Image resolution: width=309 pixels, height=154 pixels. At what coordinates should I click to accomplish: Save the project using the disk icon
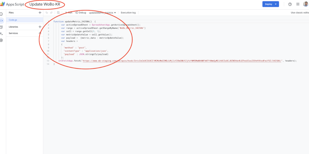pos(58,13)
